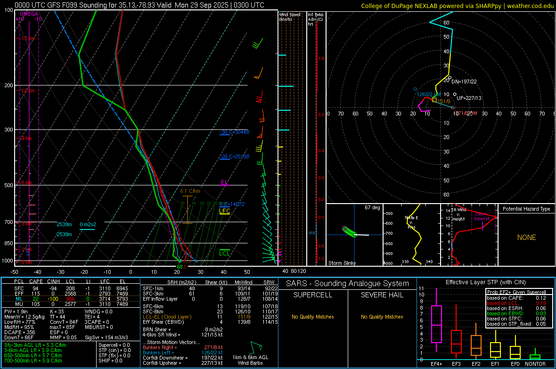The height and width of the screenshot is (369, 556).
Task: Click the Sfc-3km AGL LR = 5.3 C/km text
Action: click(35, 345)
